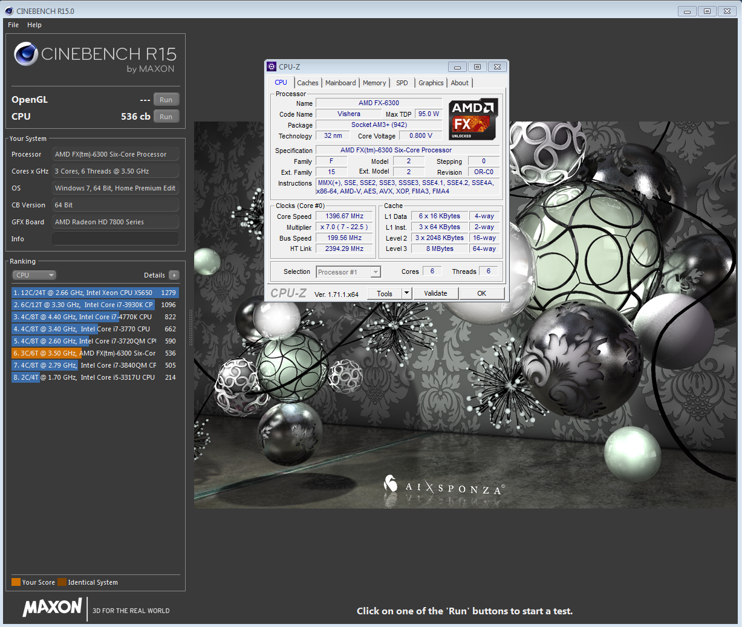The width and height of the screenshot is (742, 627).
Task: Click the 536 cb CPU score
Action: tap(135, 117)
